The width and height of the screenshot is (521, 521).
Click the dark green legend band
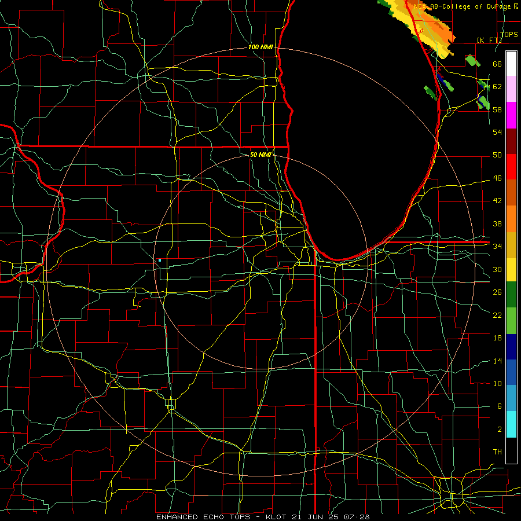[x=511, y=295]
